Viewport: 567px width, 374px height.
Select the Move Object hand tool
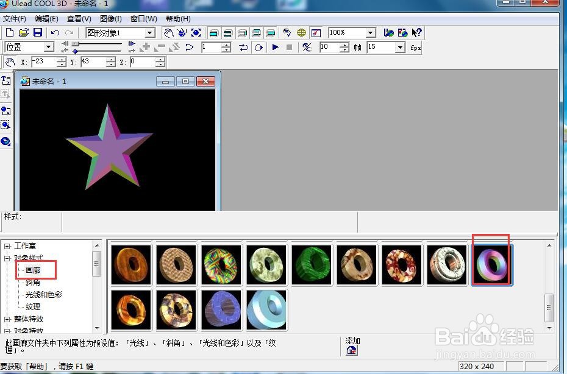pos(168,33)
